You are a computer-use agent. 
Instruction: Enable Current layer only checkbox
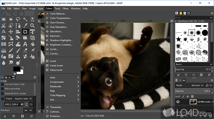pyautogui.click(x=2, y=84)
